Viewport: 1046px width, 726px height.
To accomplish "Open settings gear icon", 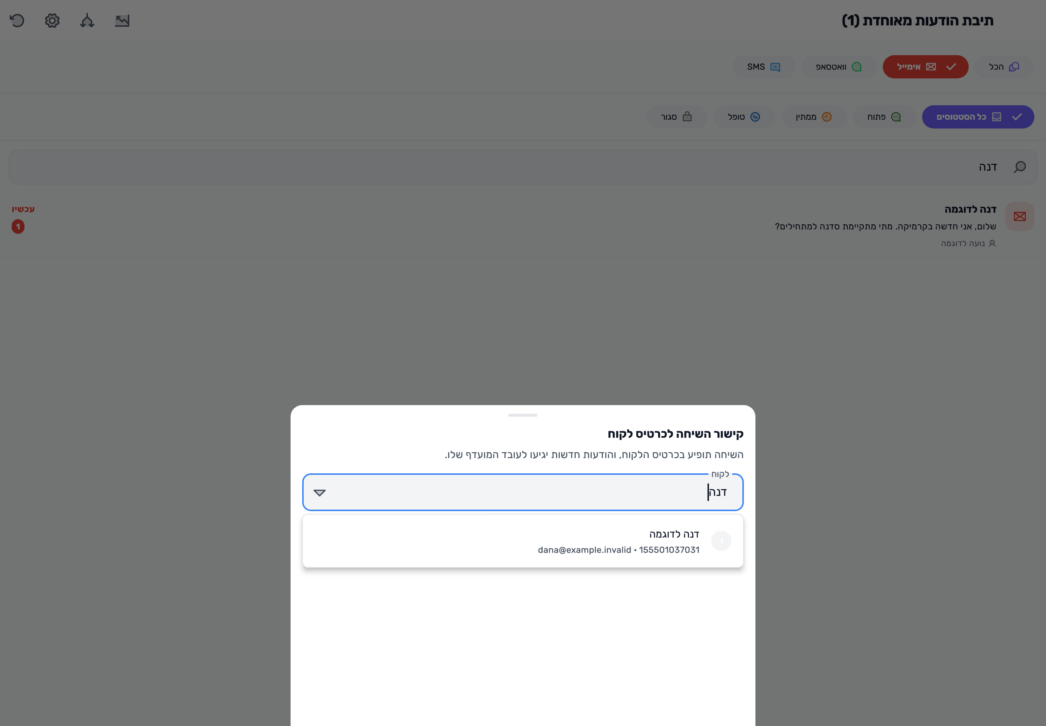I will coord(52,21).
